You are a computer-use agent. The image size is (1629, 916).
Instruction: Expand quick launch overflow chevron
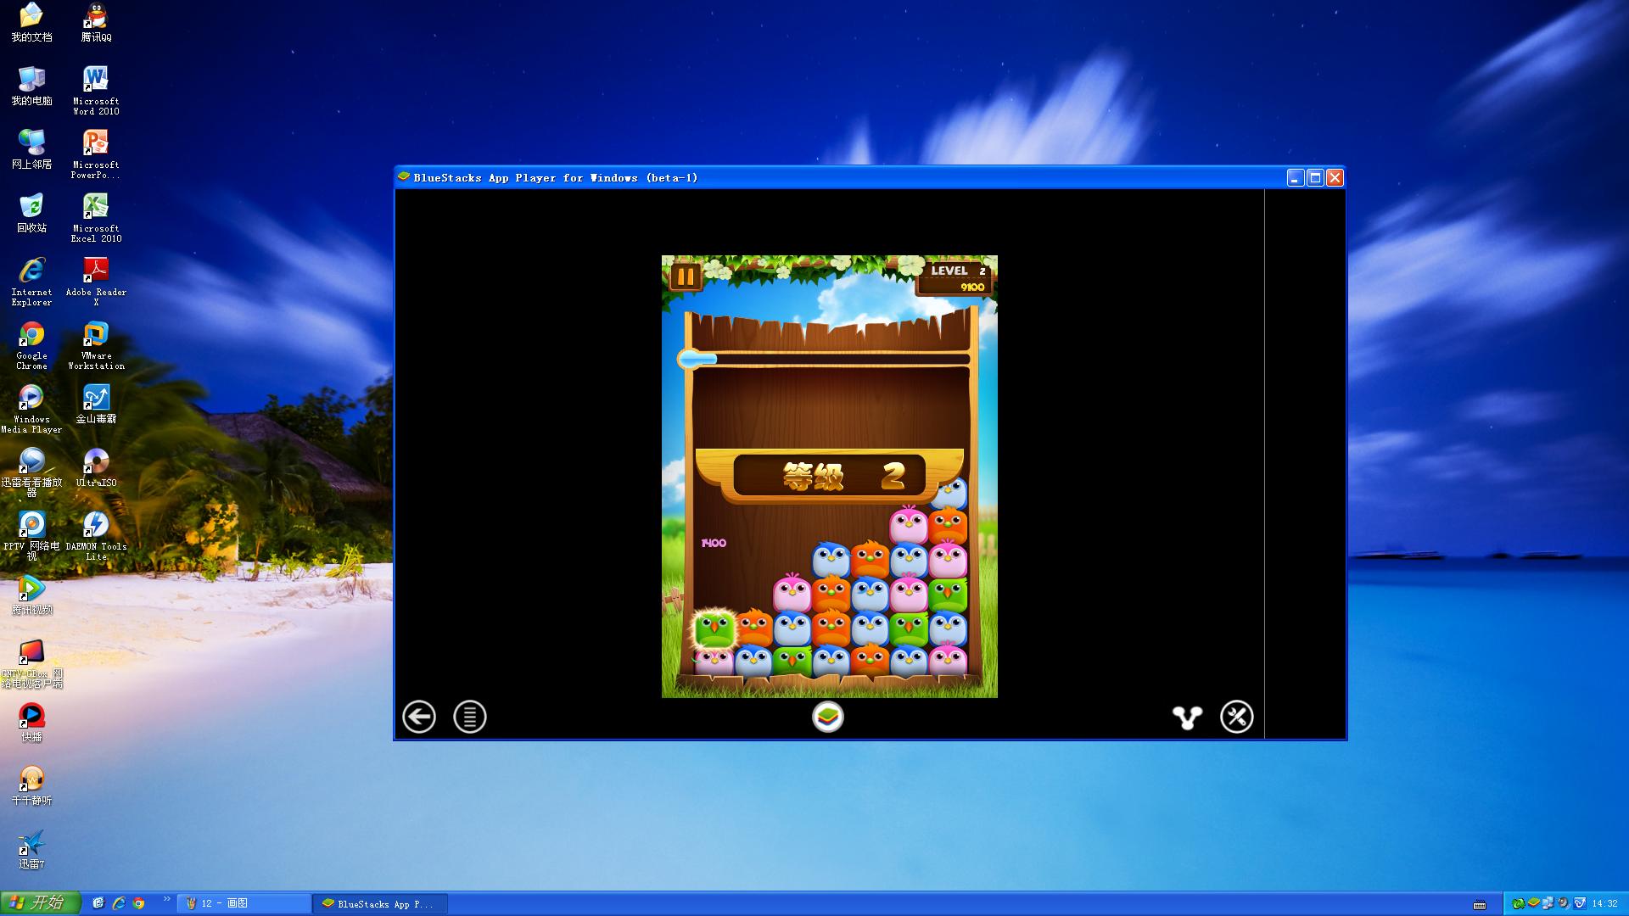tap(166, 899)
